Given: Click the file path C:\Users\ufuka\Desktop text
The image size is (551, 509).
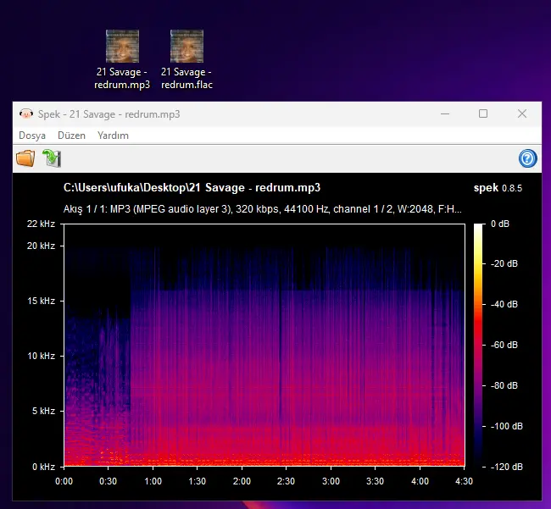Looking at the screenshot, I should (192, 187).
